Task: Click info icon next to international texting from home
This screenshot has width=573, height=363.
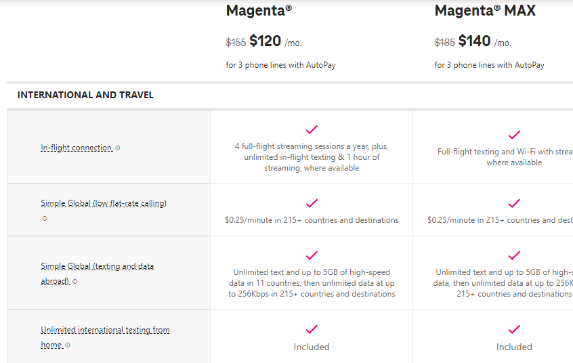Action: (x=68, y=345)
